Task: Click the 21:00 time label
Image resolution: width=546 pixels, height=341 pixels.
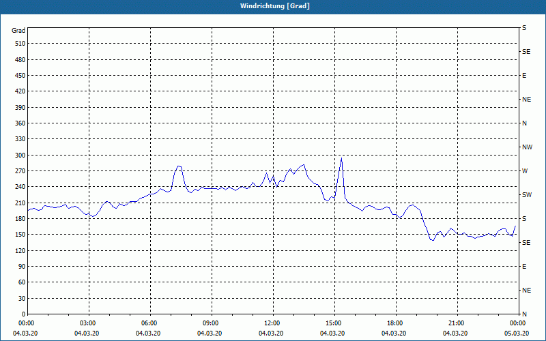Action: coord(457,323)
